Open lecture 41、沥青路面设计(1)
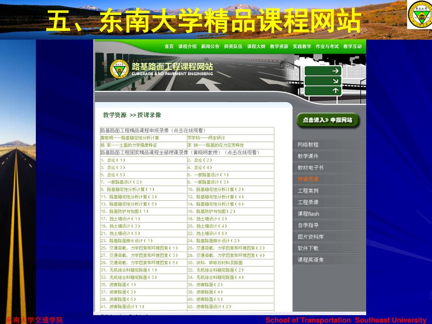 click(x=123, y=307)
